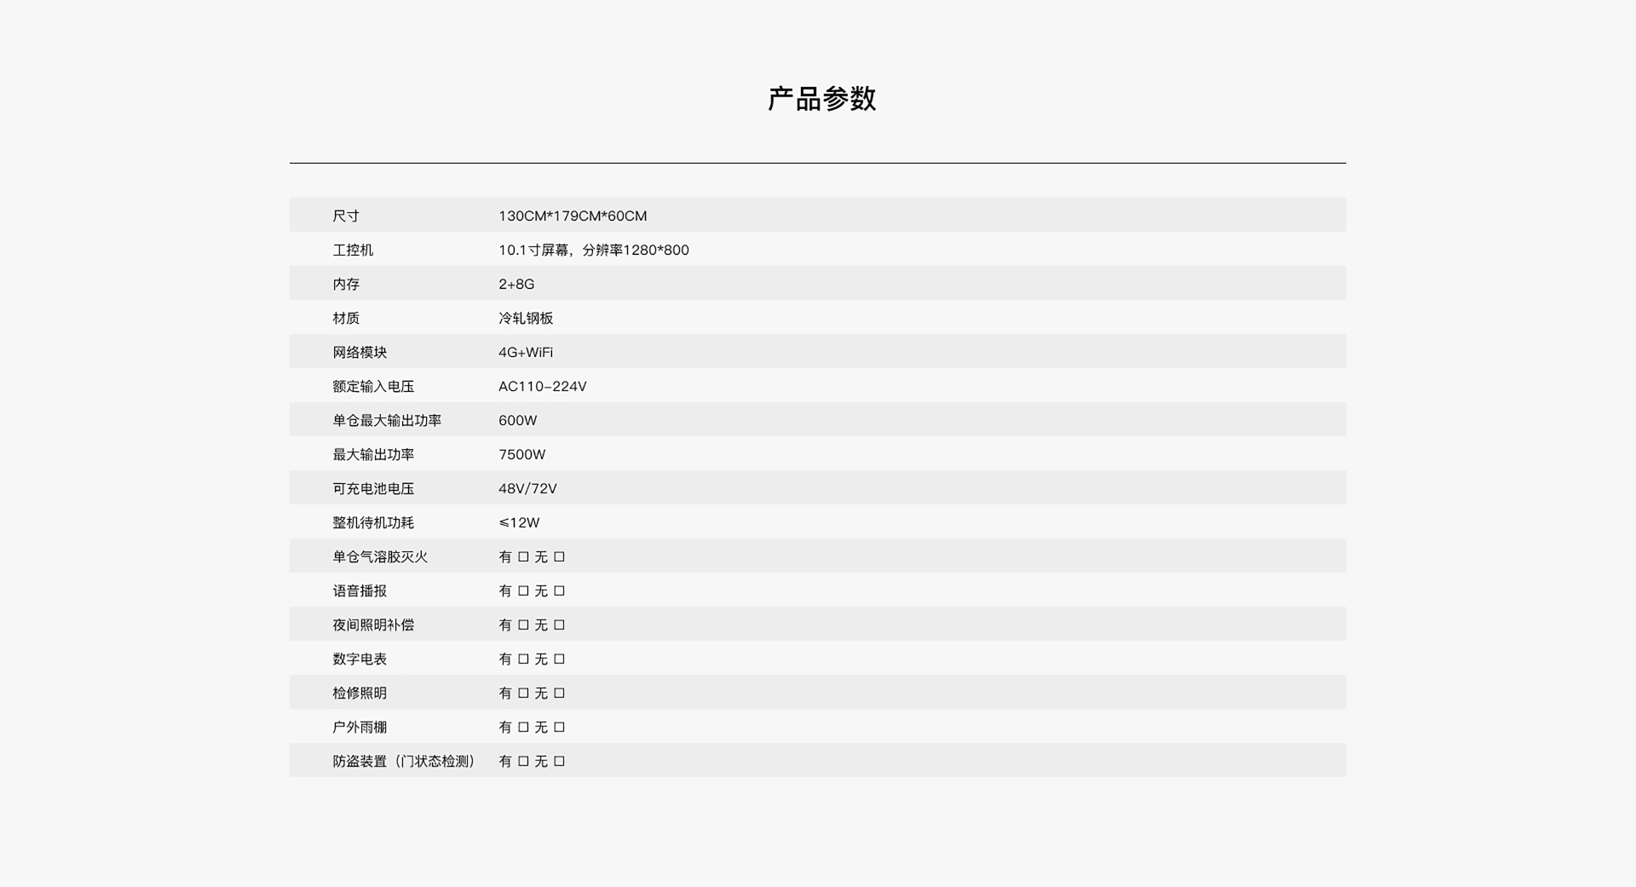Image resolution: width=1636 pixels, height=887 pixels.
Task: Click the 冷轧钢板 material value
Action: click(x=526, y=318)
